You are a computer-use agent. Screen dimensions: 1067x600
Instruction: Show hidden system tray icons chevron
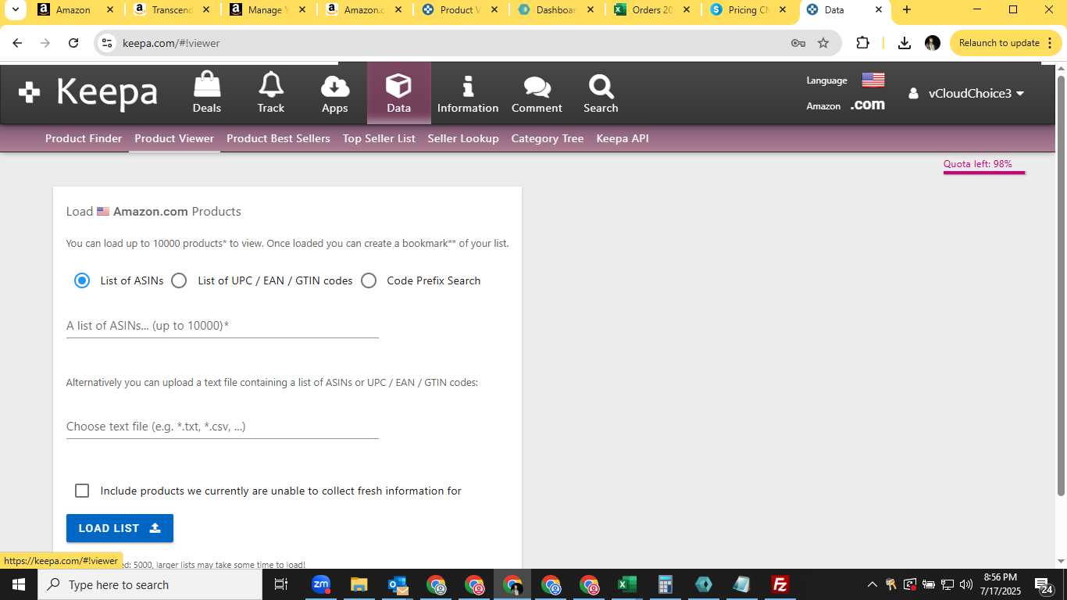(x=872, y=584)
